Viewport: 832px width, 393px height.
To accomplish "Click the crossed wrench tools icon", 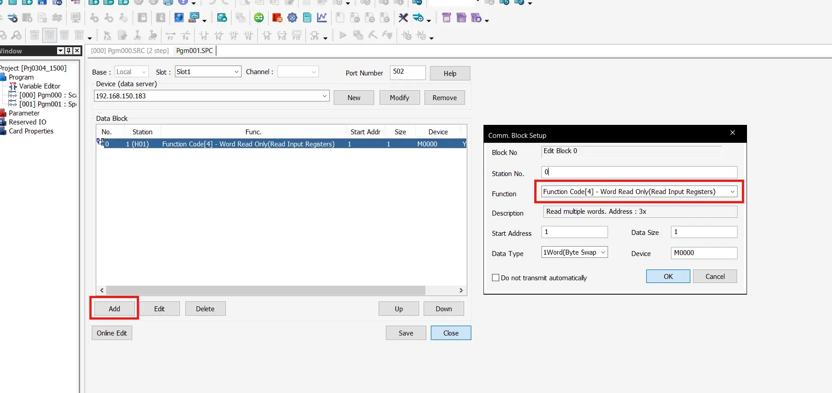I will 403,18.
